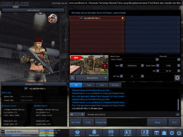Click the rank icon in bottom status bar

point(3,132)
